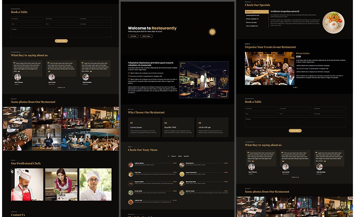Image resolution: width=355 pixels, height=217 pixels.
Task: Open the Iusto ut expedita aut specials tab
Action: pyautogui.click(x=257, y=26)
